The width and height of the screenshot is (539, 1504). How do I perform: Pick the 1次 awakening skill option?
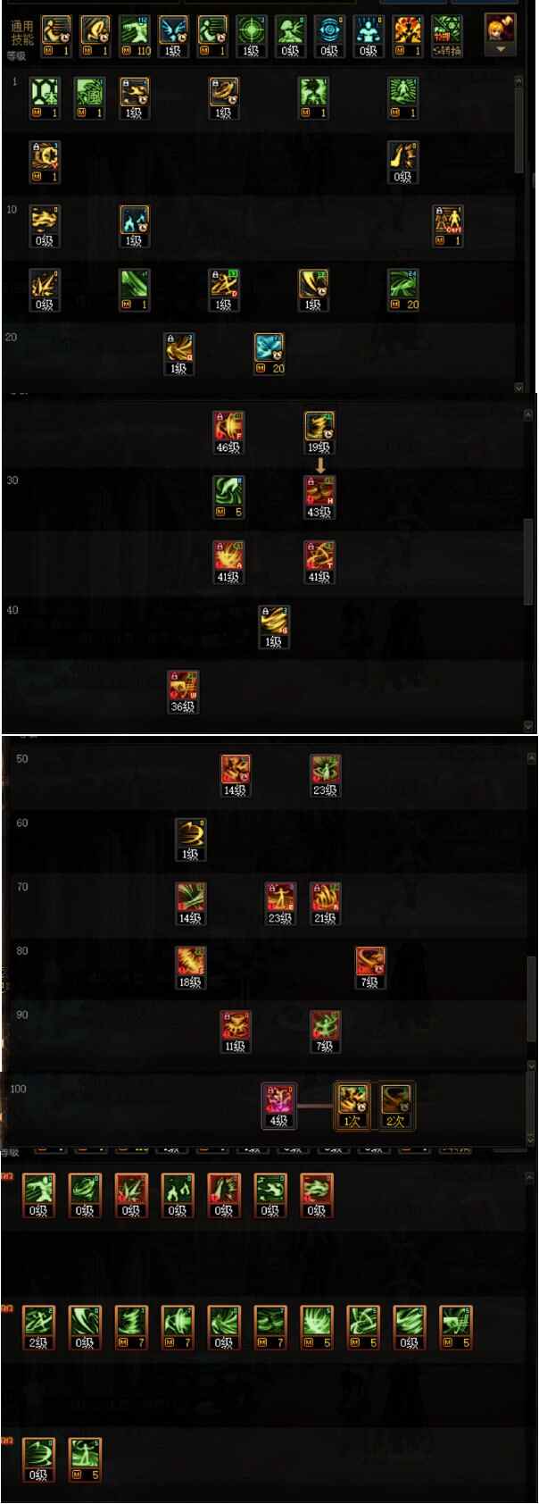352,1106
